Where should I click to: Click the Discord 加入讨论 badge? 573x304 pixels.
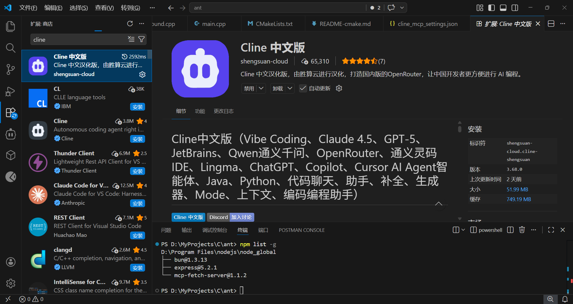(230, 217)
